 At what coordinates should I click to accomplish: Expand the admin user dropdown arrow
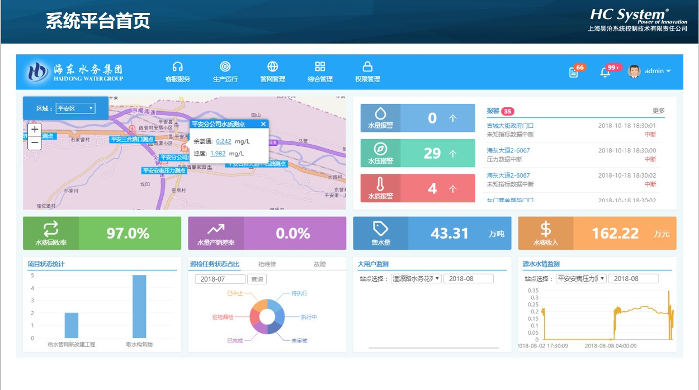pyautogui.click(x=668, y=71)
